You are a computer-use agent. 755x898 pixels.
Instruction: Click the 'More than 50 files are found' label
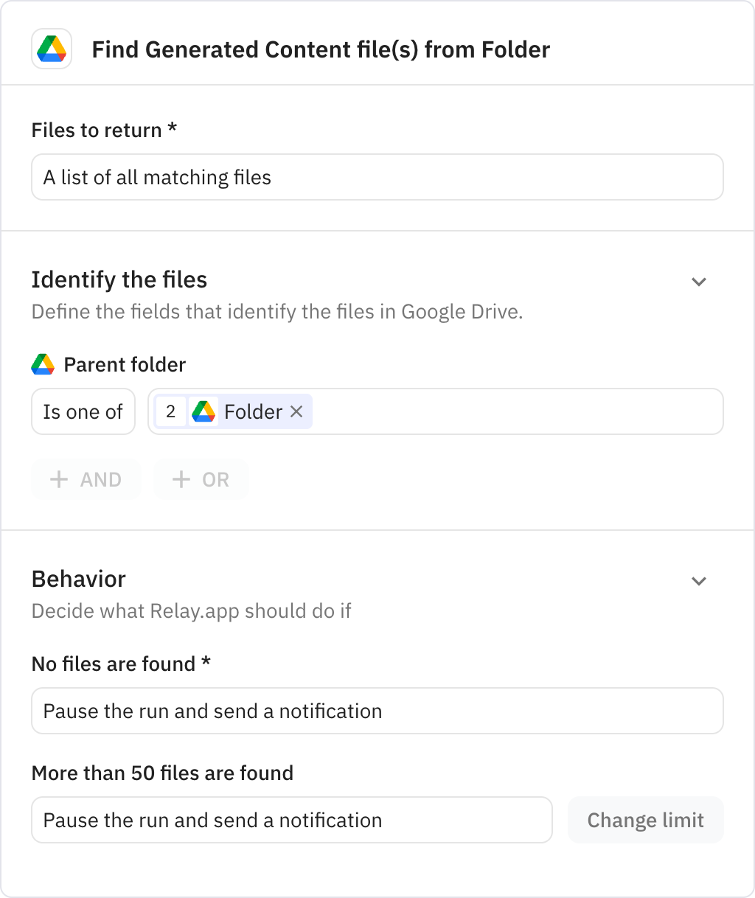coord(162,773)
